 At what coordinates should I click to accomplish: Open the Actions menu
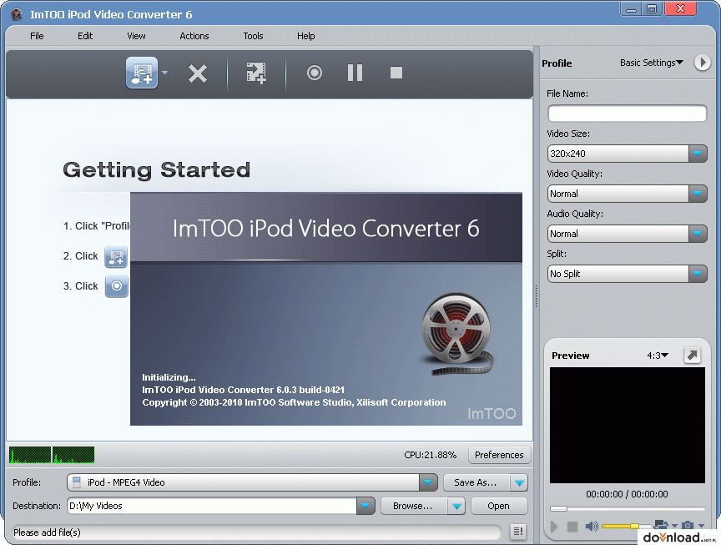tap(194, 36)
